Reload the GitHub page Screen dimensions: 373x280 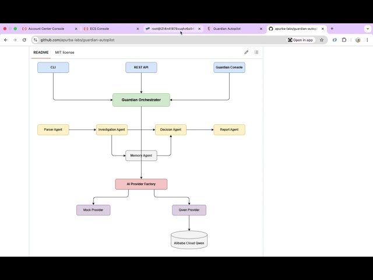(24, 40)
